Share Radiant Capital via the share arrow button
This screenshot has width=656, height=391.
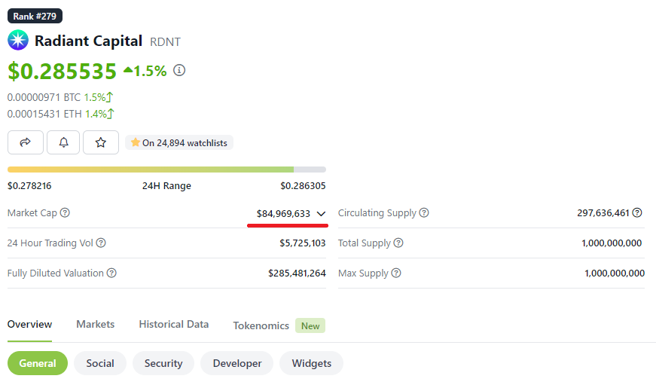[26, 142]
